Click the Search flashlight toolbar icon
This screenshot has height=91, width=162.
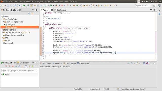coord(87,6)
